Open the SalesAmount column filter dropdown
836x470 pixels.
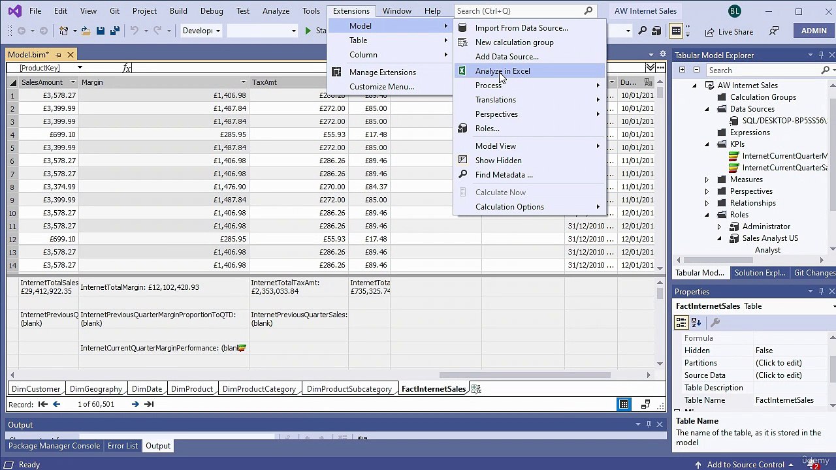(73, 82)
